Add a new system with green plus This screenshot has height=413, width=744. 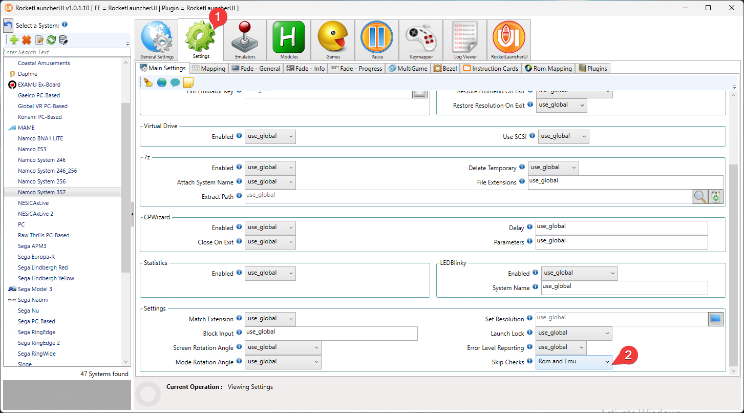point(14,40)
